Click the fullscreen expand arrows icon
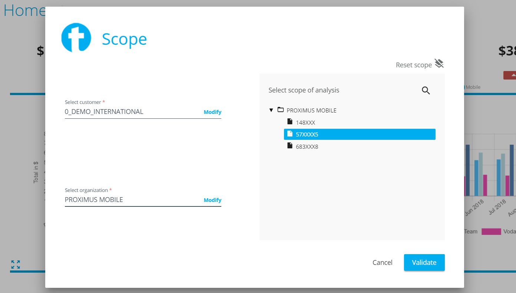The height and width of the screenshot is (293, 516). [x=16, y=264]
